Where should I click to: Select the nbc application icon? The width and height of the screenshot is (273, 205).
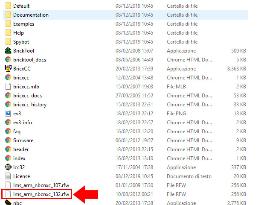8,203
